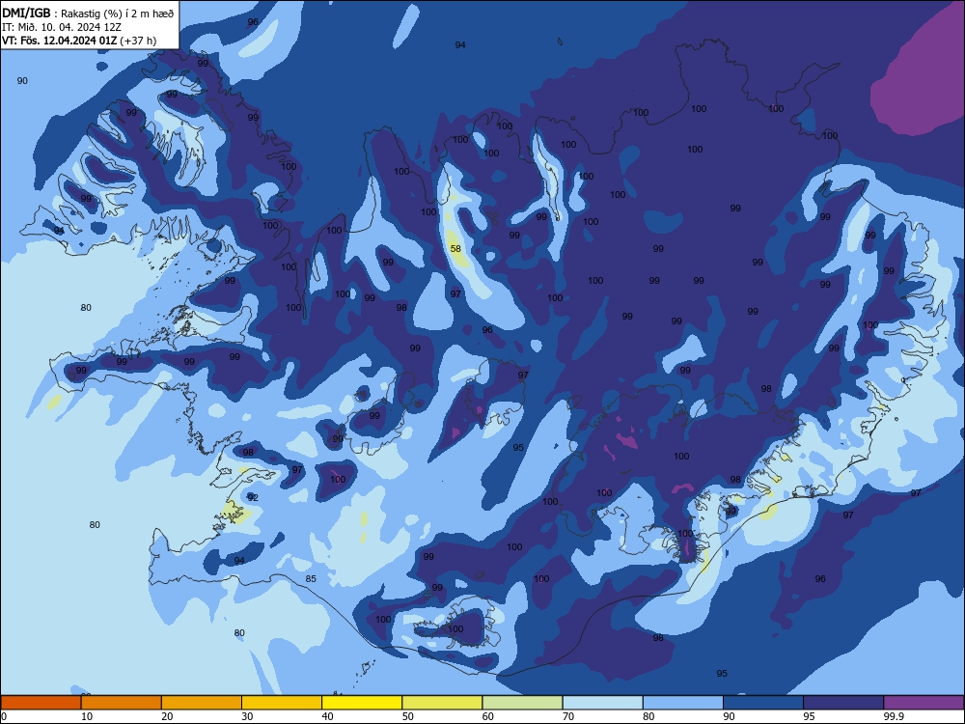This screenshot has width=965, height=724.
Task: Select the '50' legend scale label
Action: 407,716
